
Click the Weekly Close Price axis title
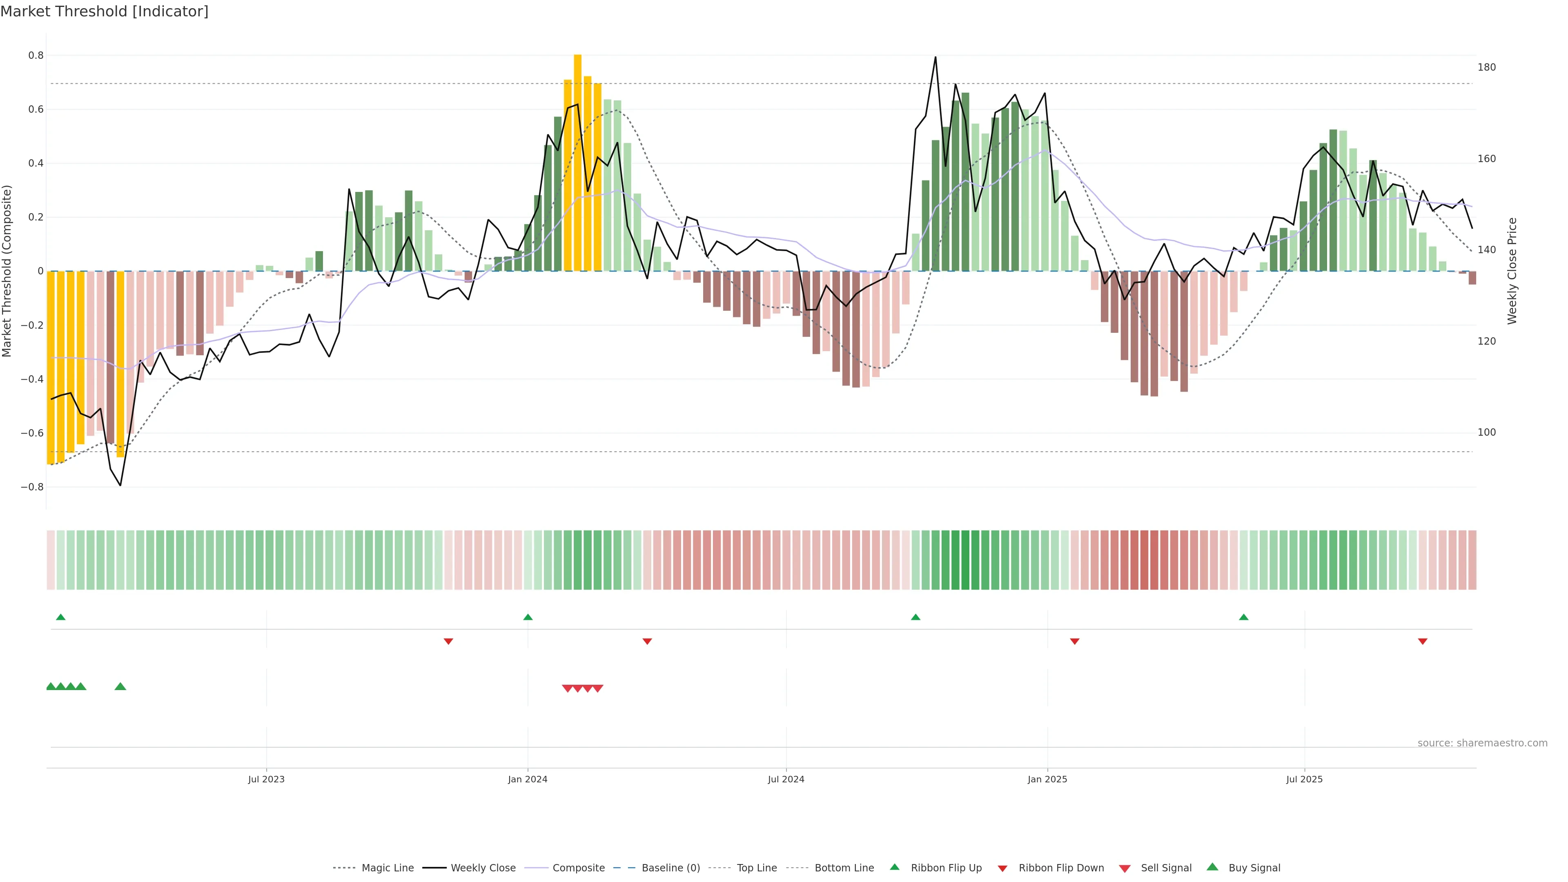[x=1512, y=271]
